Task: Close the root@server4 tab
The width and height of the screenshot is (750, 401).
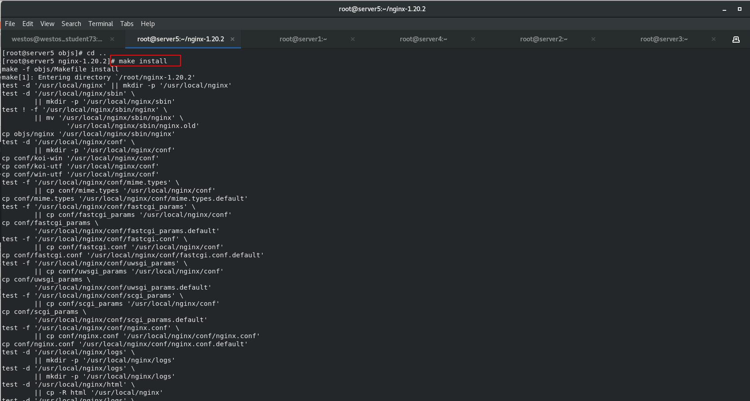Action: [x=473, y=39]
